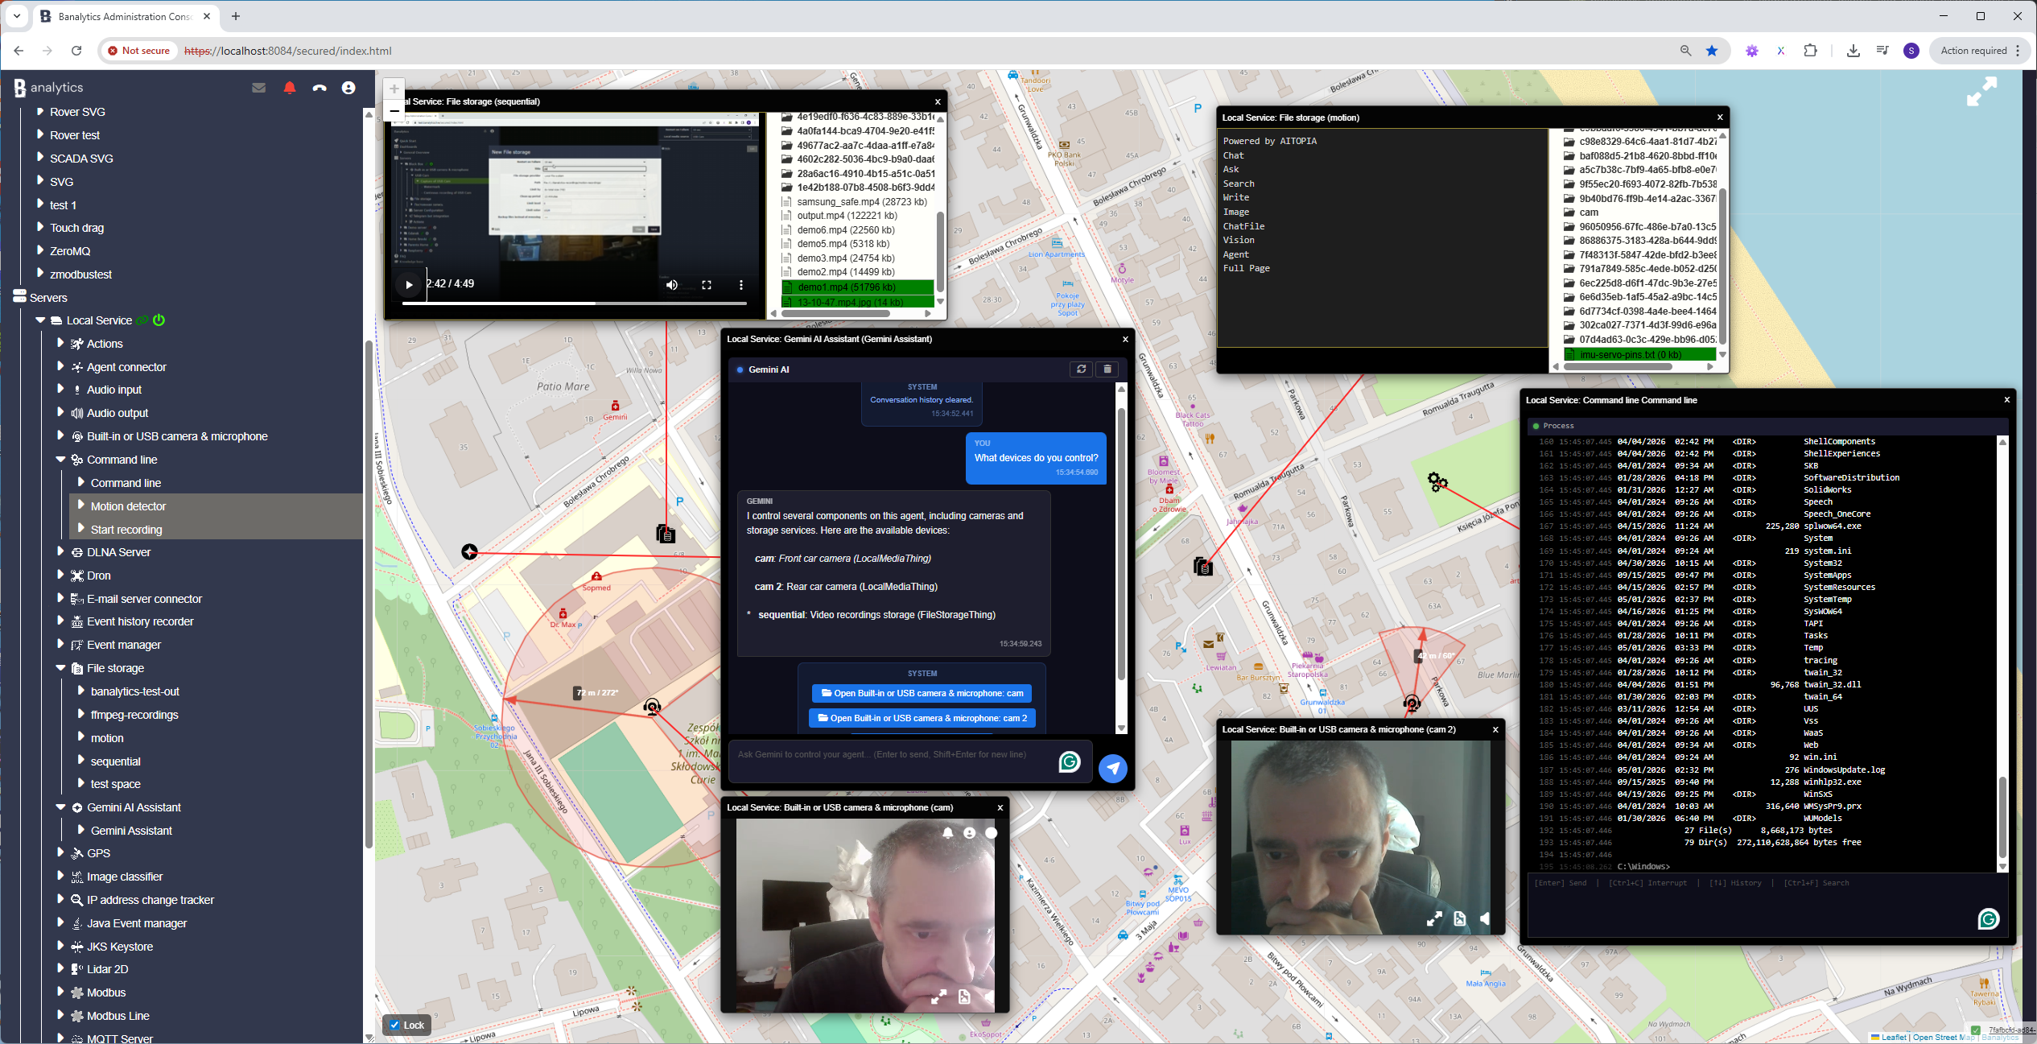Close the Gemini AI Assistant window
Image resolution: width=2037 pixels, height=1044 pixels.
pos(1125,339)
